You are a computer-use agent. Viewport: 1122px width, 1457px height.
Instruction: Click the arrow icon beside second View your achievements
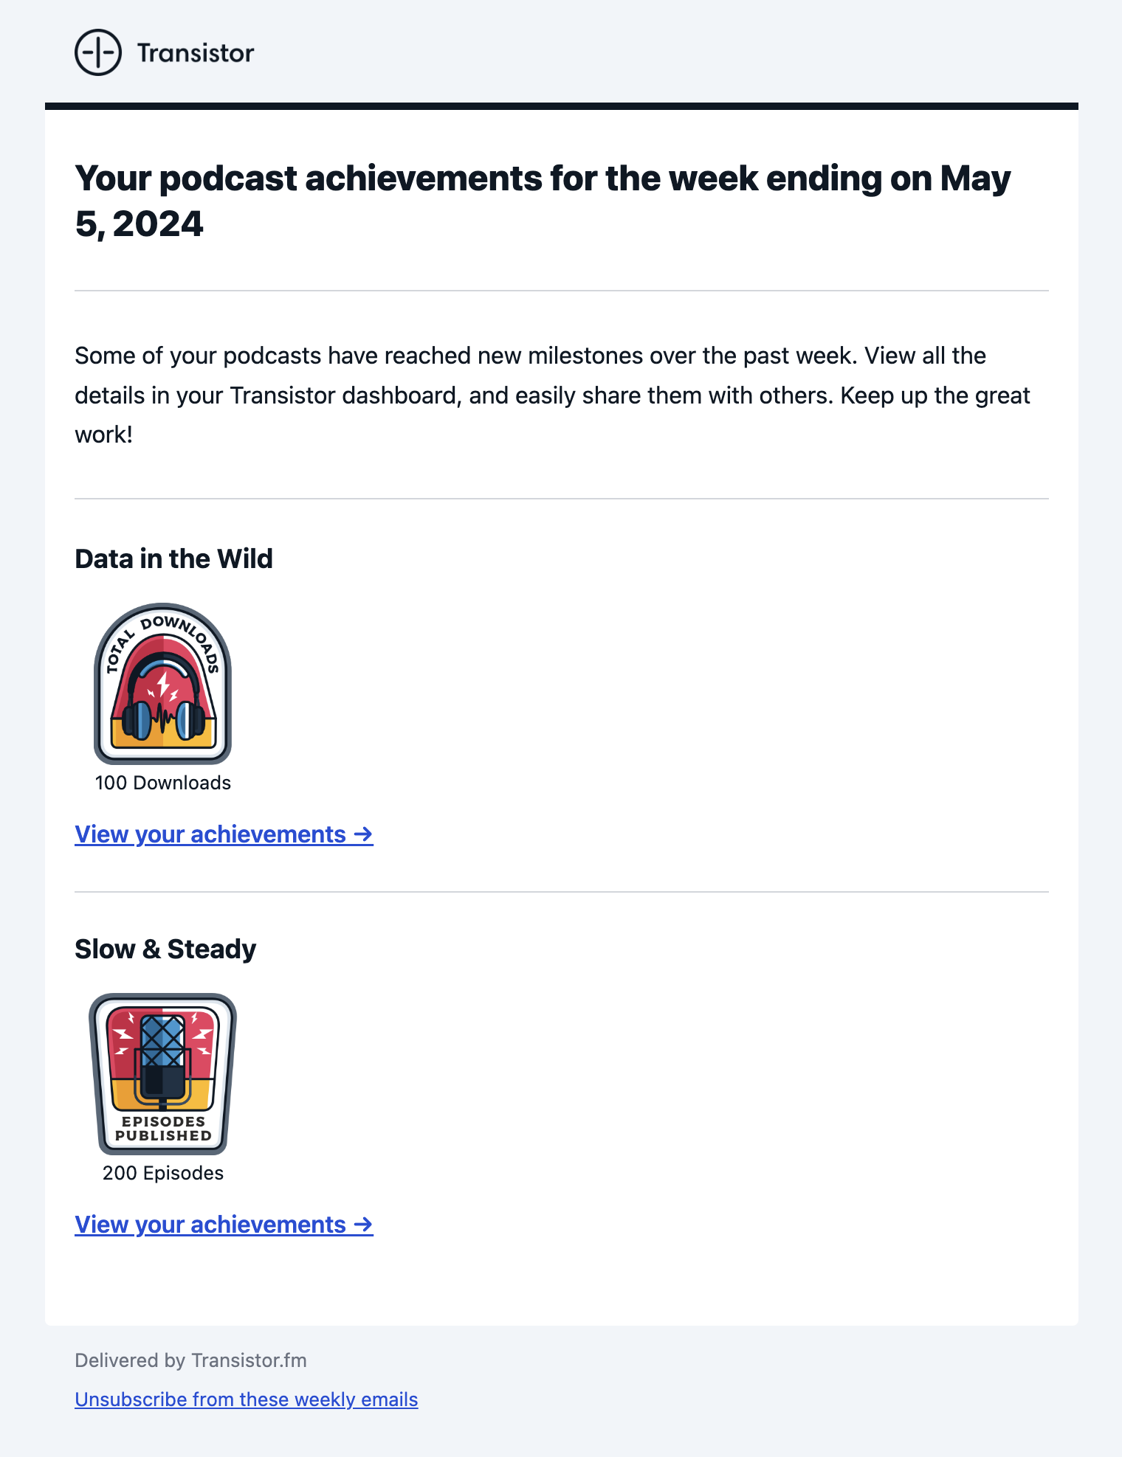363,1224
